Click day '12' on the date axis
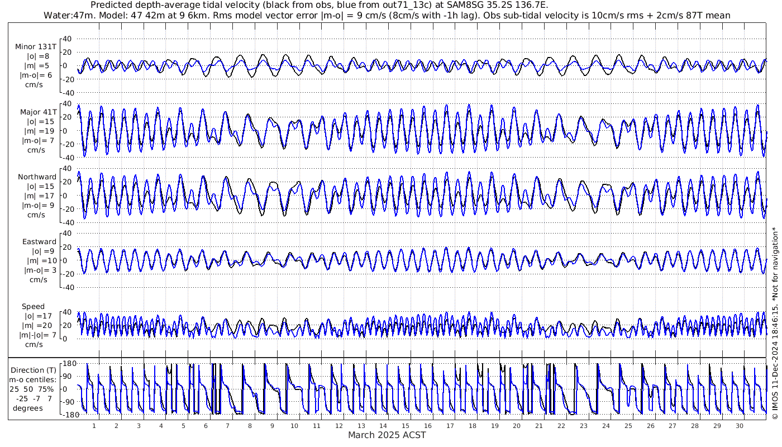The image size is (782, 447). 338,426
